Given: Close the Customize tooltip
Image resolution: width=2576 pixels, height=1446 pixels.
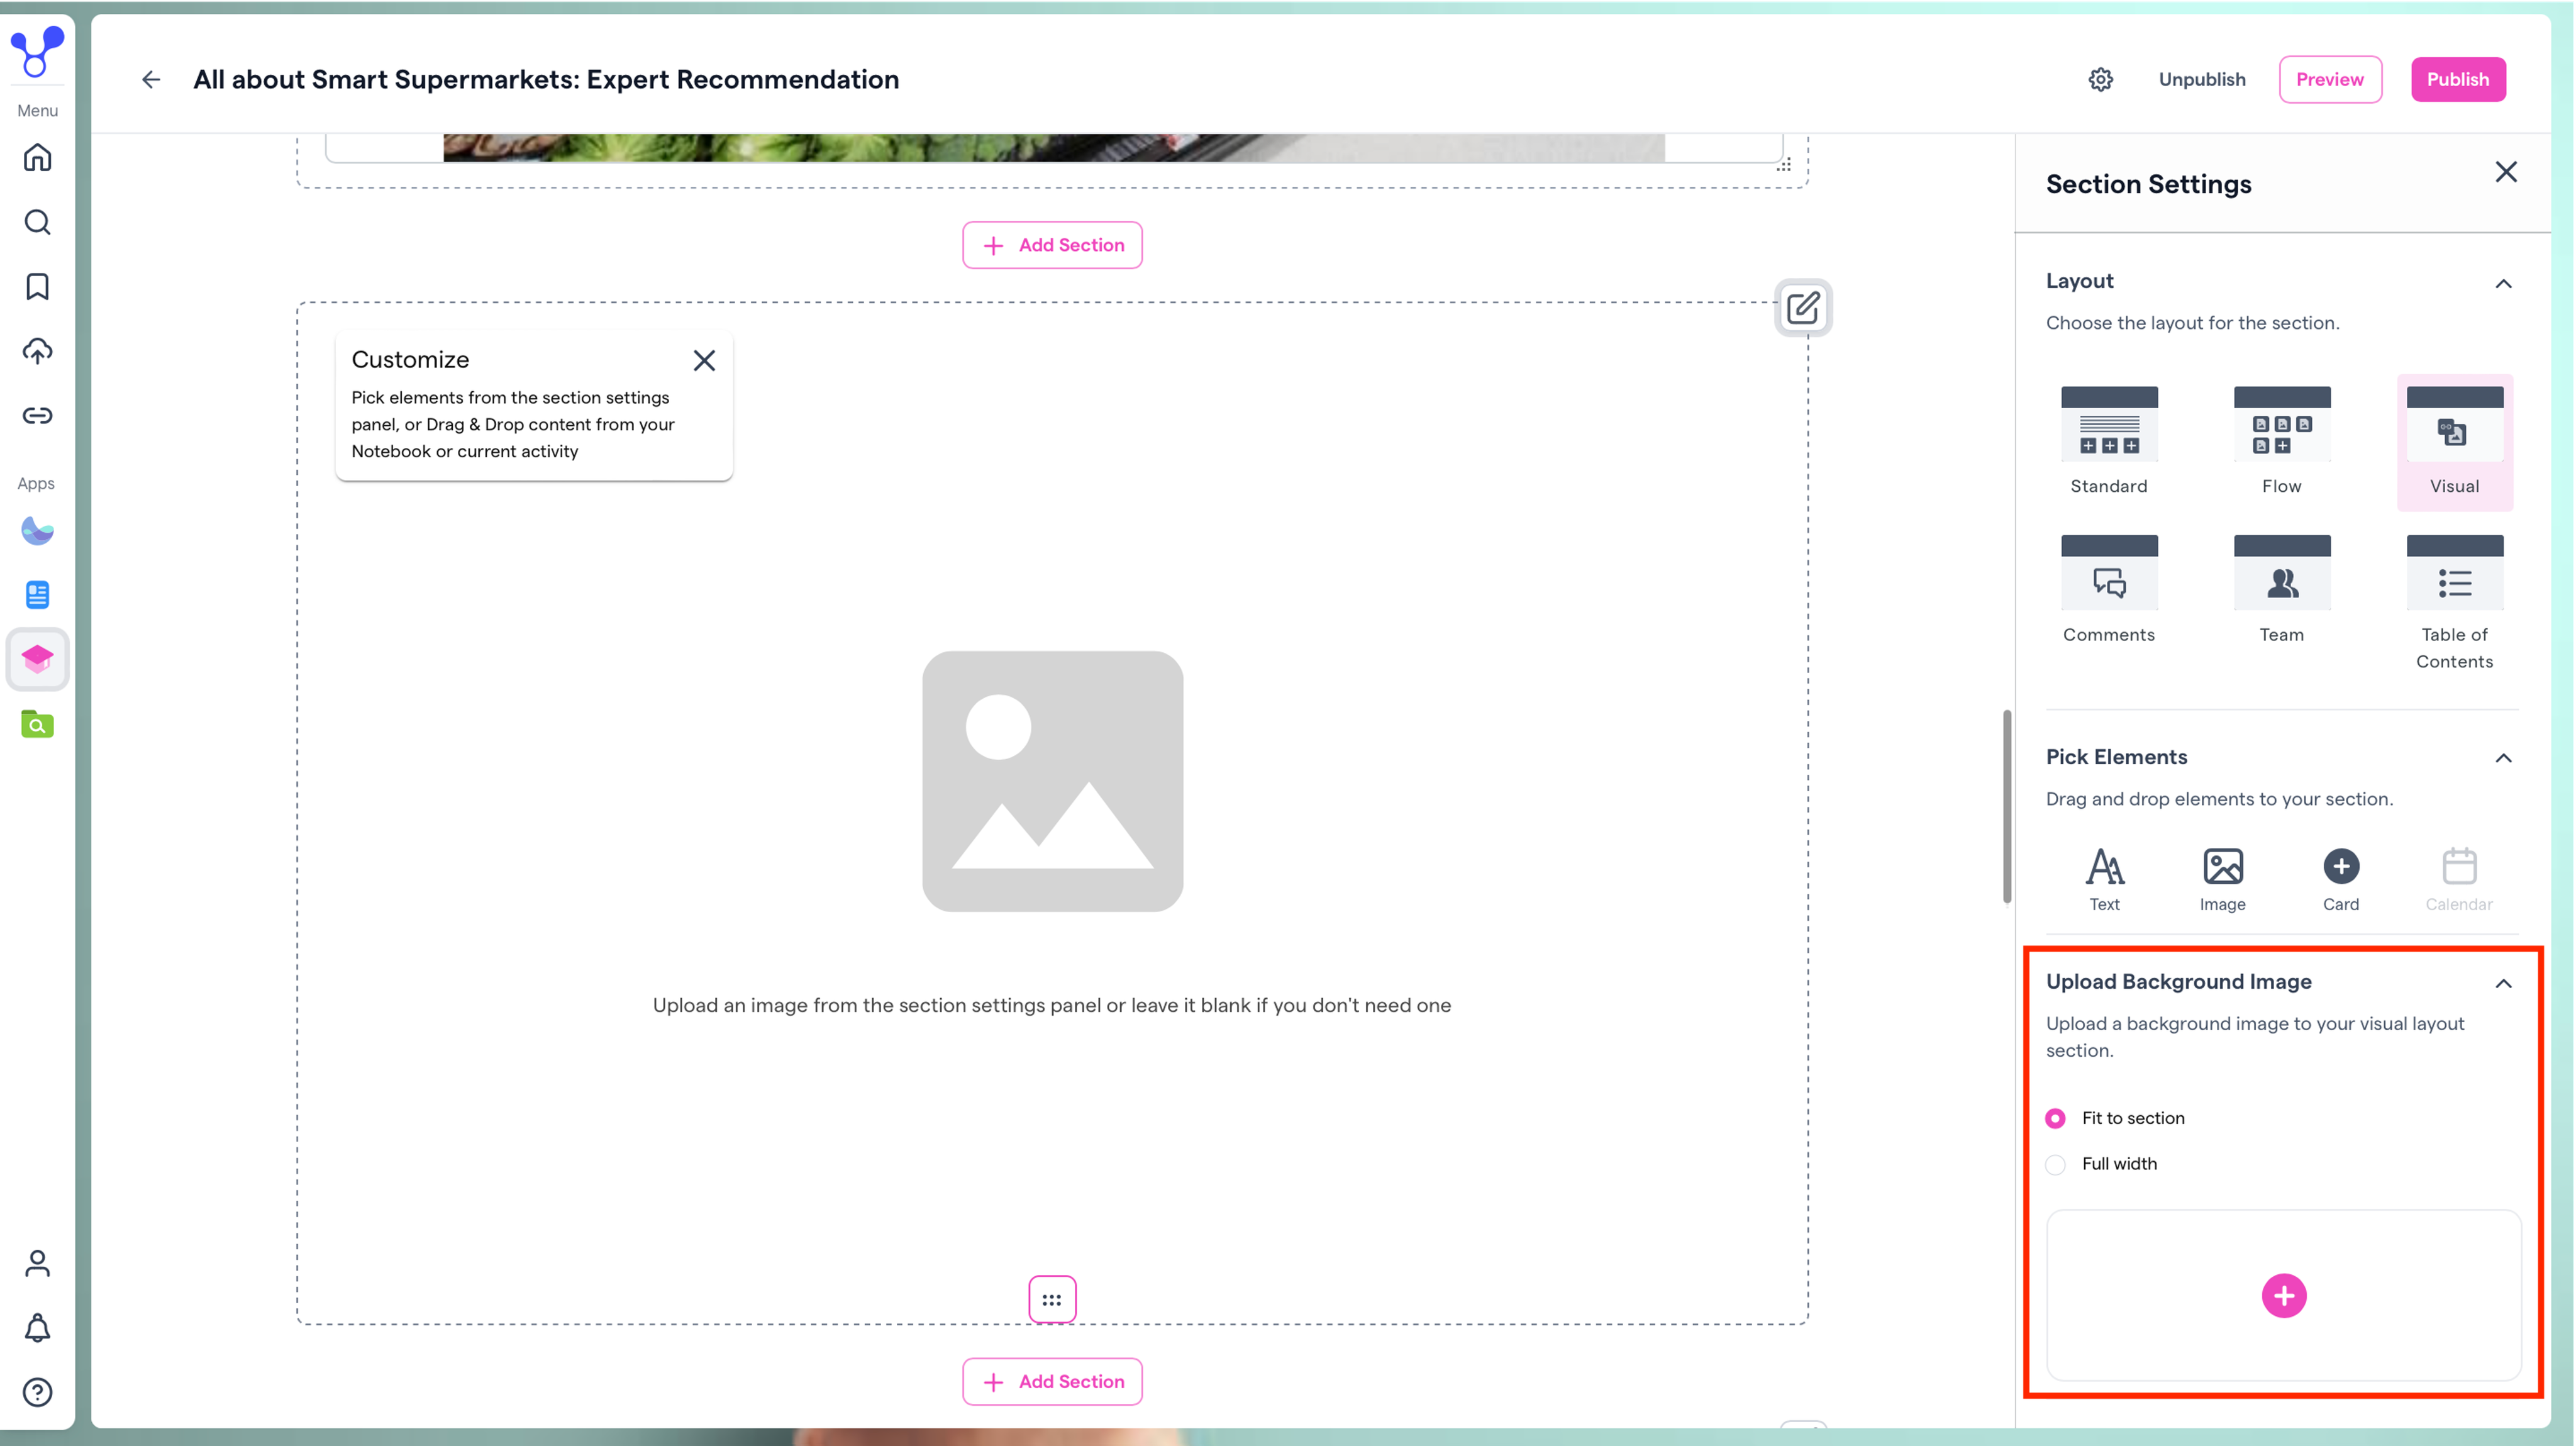Looking at the screenshot, I should [704, 360].
